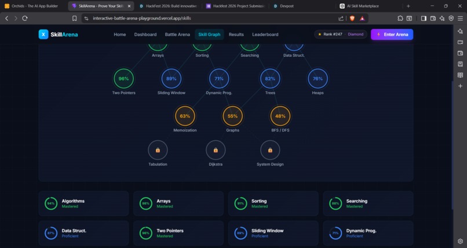Image resolution: width=467 pixels, height=248 pixels.
Task: Click the Arrays label in skill graph
Action: 158,56
